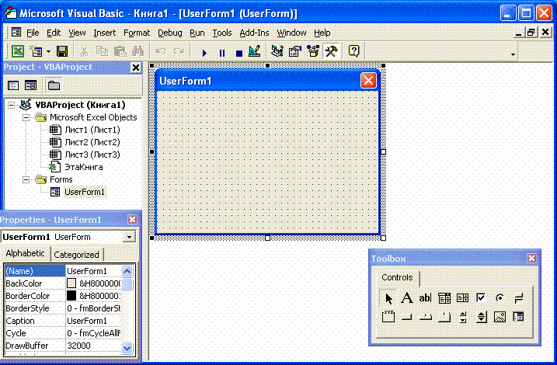
Task: Select the Image control in Toolbox
Action: pyautogui.click(x=500, y=317)
